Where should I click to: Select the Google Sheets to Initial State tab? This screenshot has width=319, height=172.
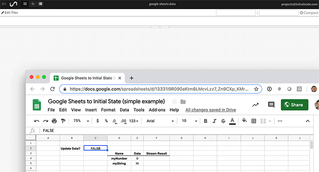tap(87, 78)
